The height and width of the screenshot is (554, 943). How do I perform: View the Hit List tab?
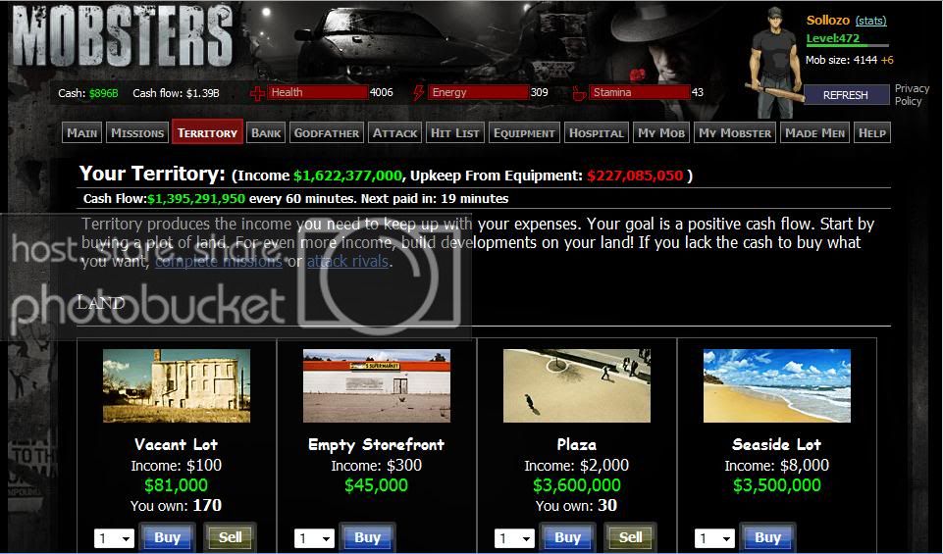[454, 132]
